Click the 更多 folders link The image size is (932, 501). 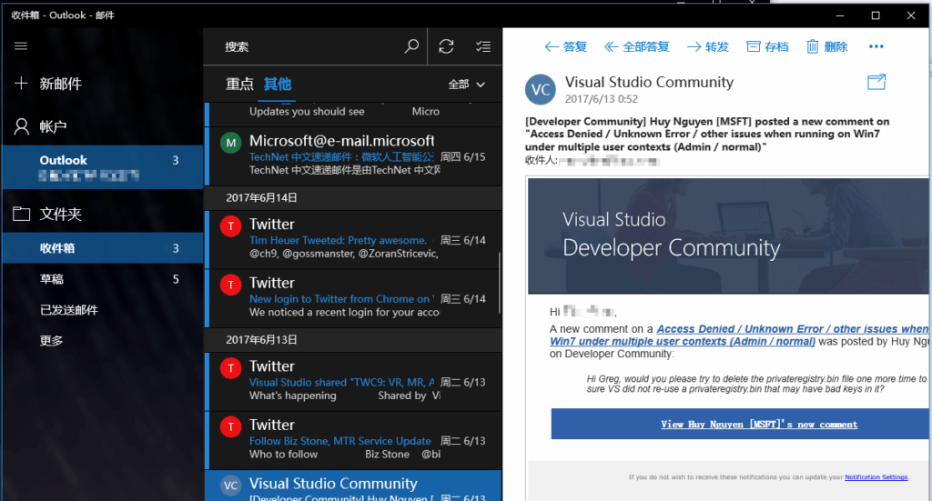(52, 341)
